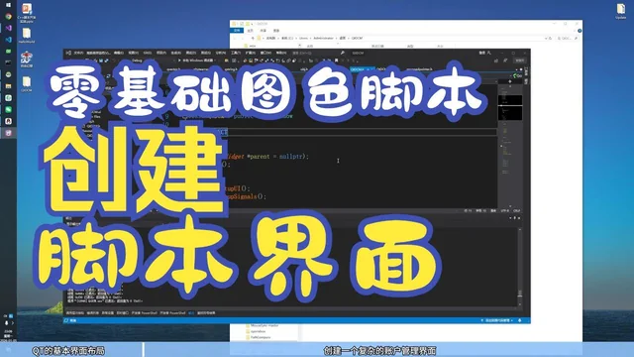Open the 工具 tools menu in Visual Studio

236,53
